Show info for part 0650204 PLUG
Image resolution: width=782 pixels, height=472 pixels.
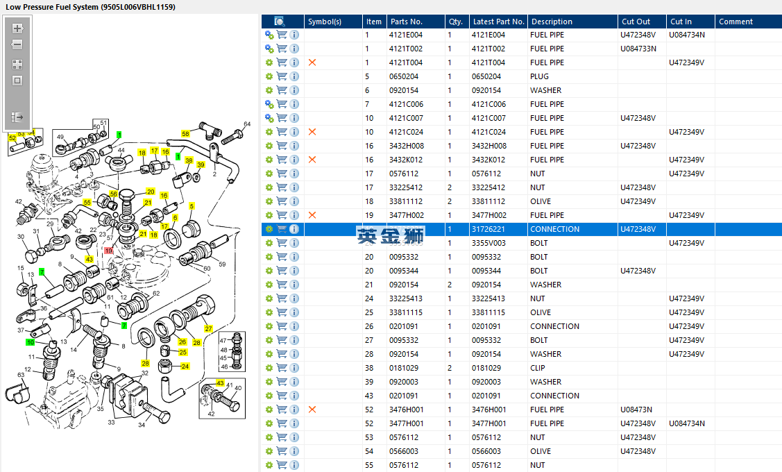[294, 76]
